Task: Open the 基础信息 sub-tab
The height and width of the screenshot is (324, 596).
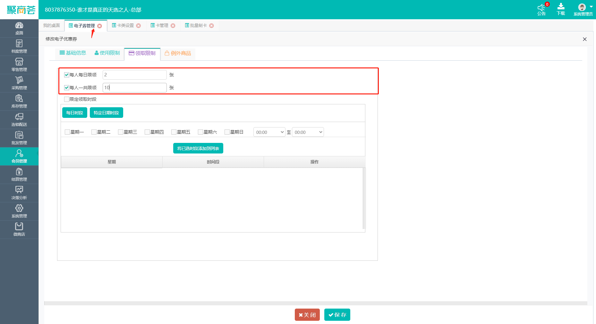Action: (x=73, y=53)
